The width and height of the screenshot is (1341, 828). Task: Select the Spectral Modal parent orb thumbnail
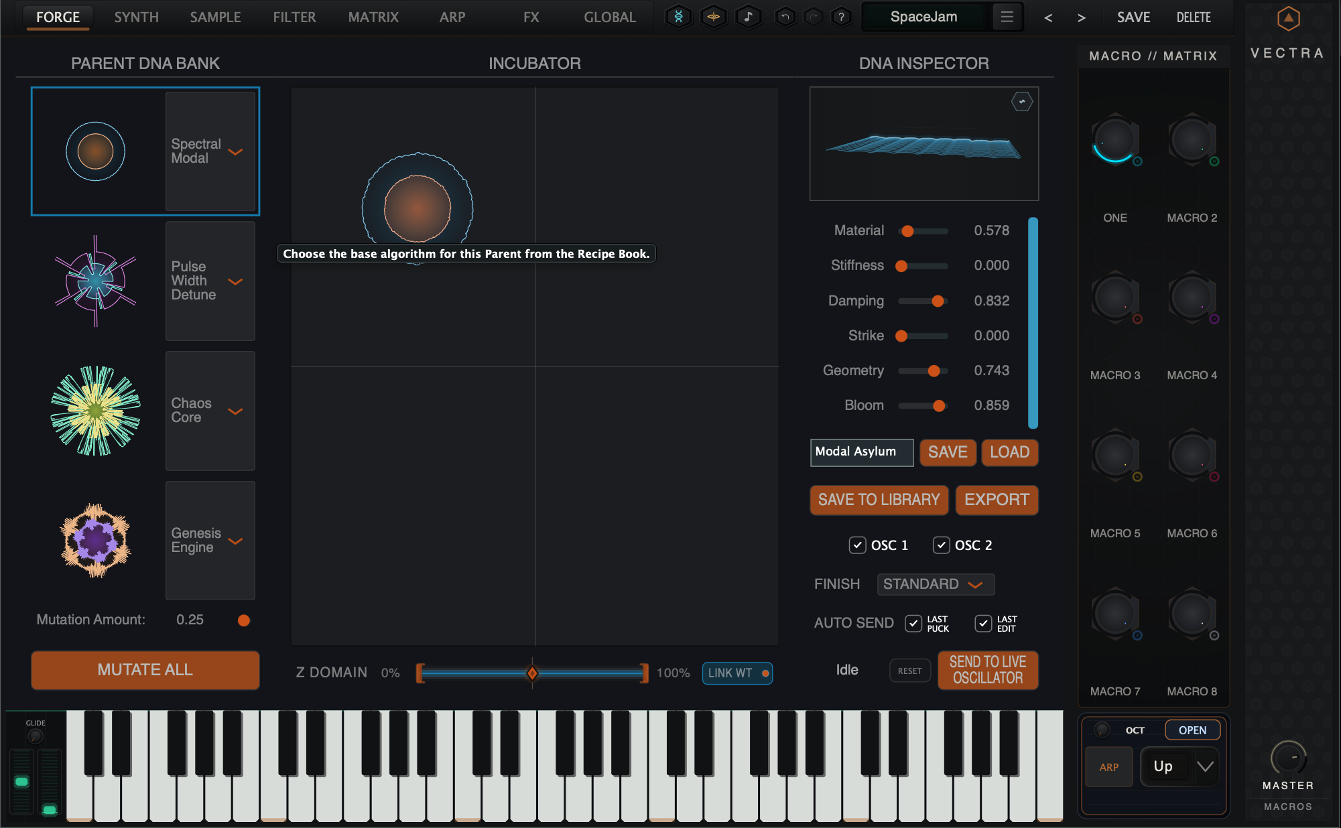click(x=95, y=151)
